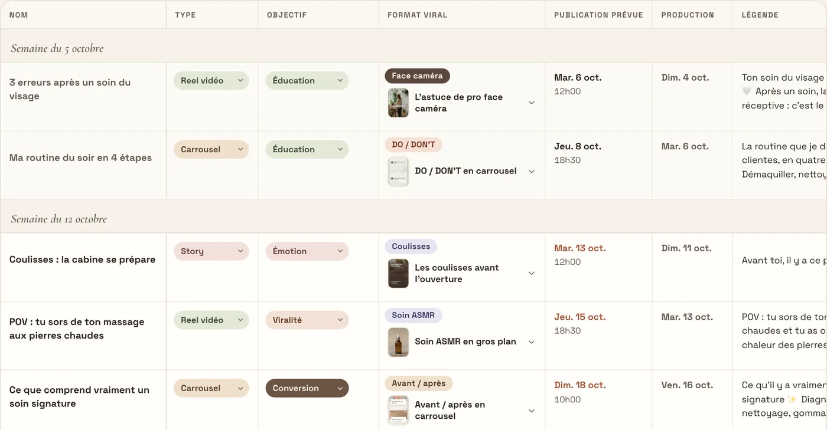Open caption starting 'Ton soin du visage'
Screen dimensions: 827x430
point(783,91)
